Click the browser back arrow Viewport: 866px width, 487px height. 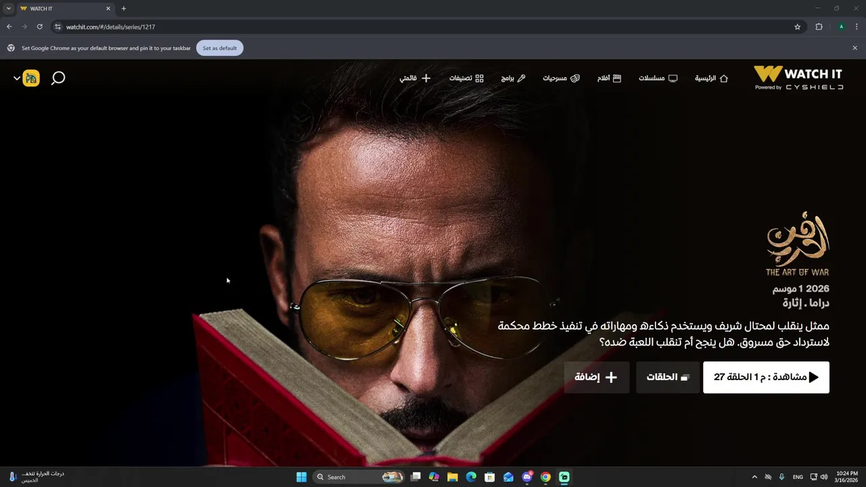point(9,27)
